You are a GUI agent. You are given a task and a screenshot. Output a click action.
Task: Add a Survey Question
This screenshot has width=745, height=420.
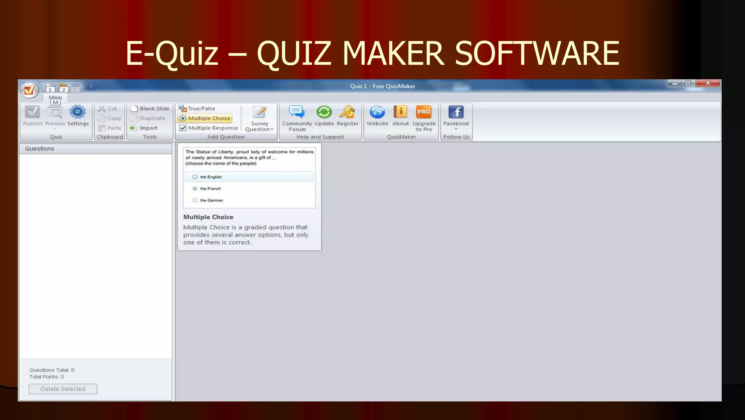pyautogui.click(x=259, y=119)
